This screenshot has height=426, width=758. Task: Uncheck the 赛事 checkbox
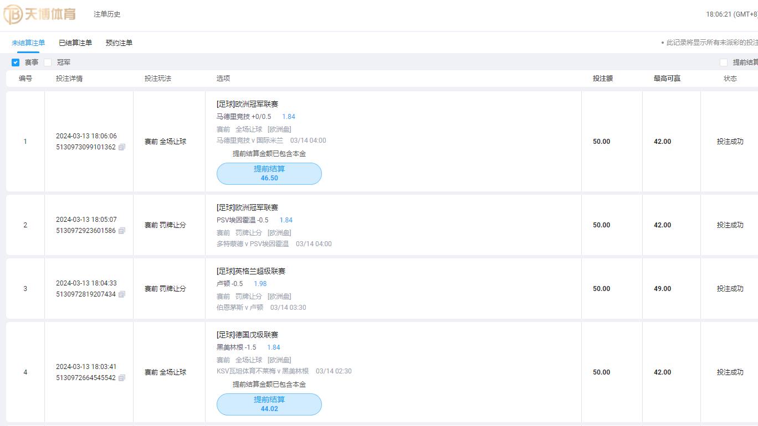point(16,63)
